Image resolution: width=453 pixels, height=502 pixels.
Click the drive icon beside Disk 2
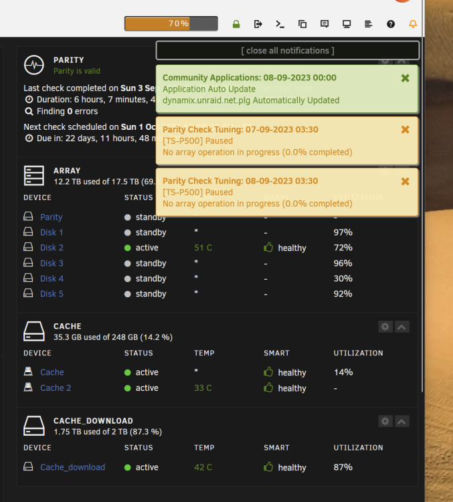point(28,247)
